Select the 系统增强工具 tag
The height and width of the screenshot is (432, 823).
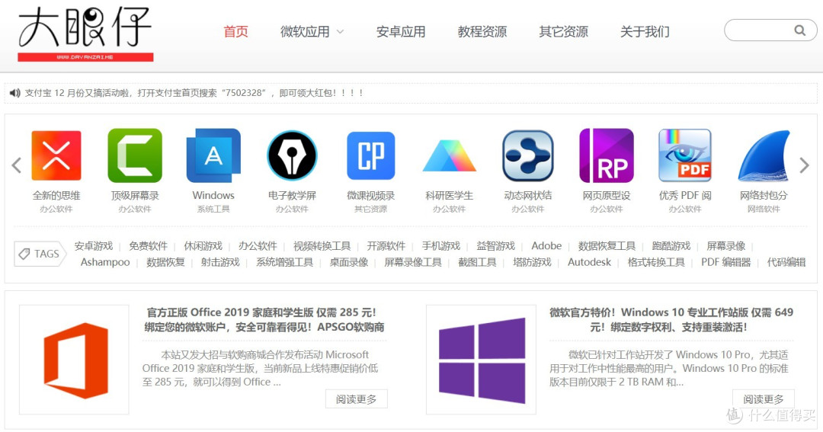(x=284, y=262)
